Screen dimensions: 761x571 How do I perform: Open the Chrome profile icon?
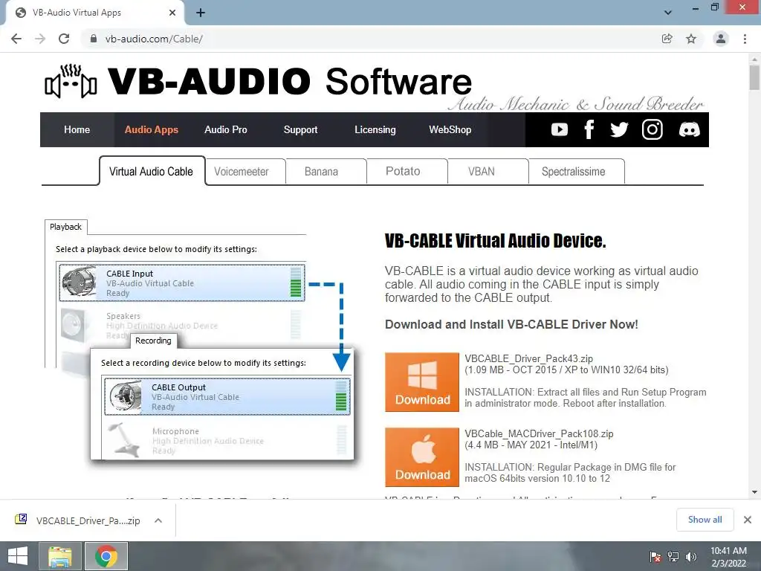click(721, 39)
